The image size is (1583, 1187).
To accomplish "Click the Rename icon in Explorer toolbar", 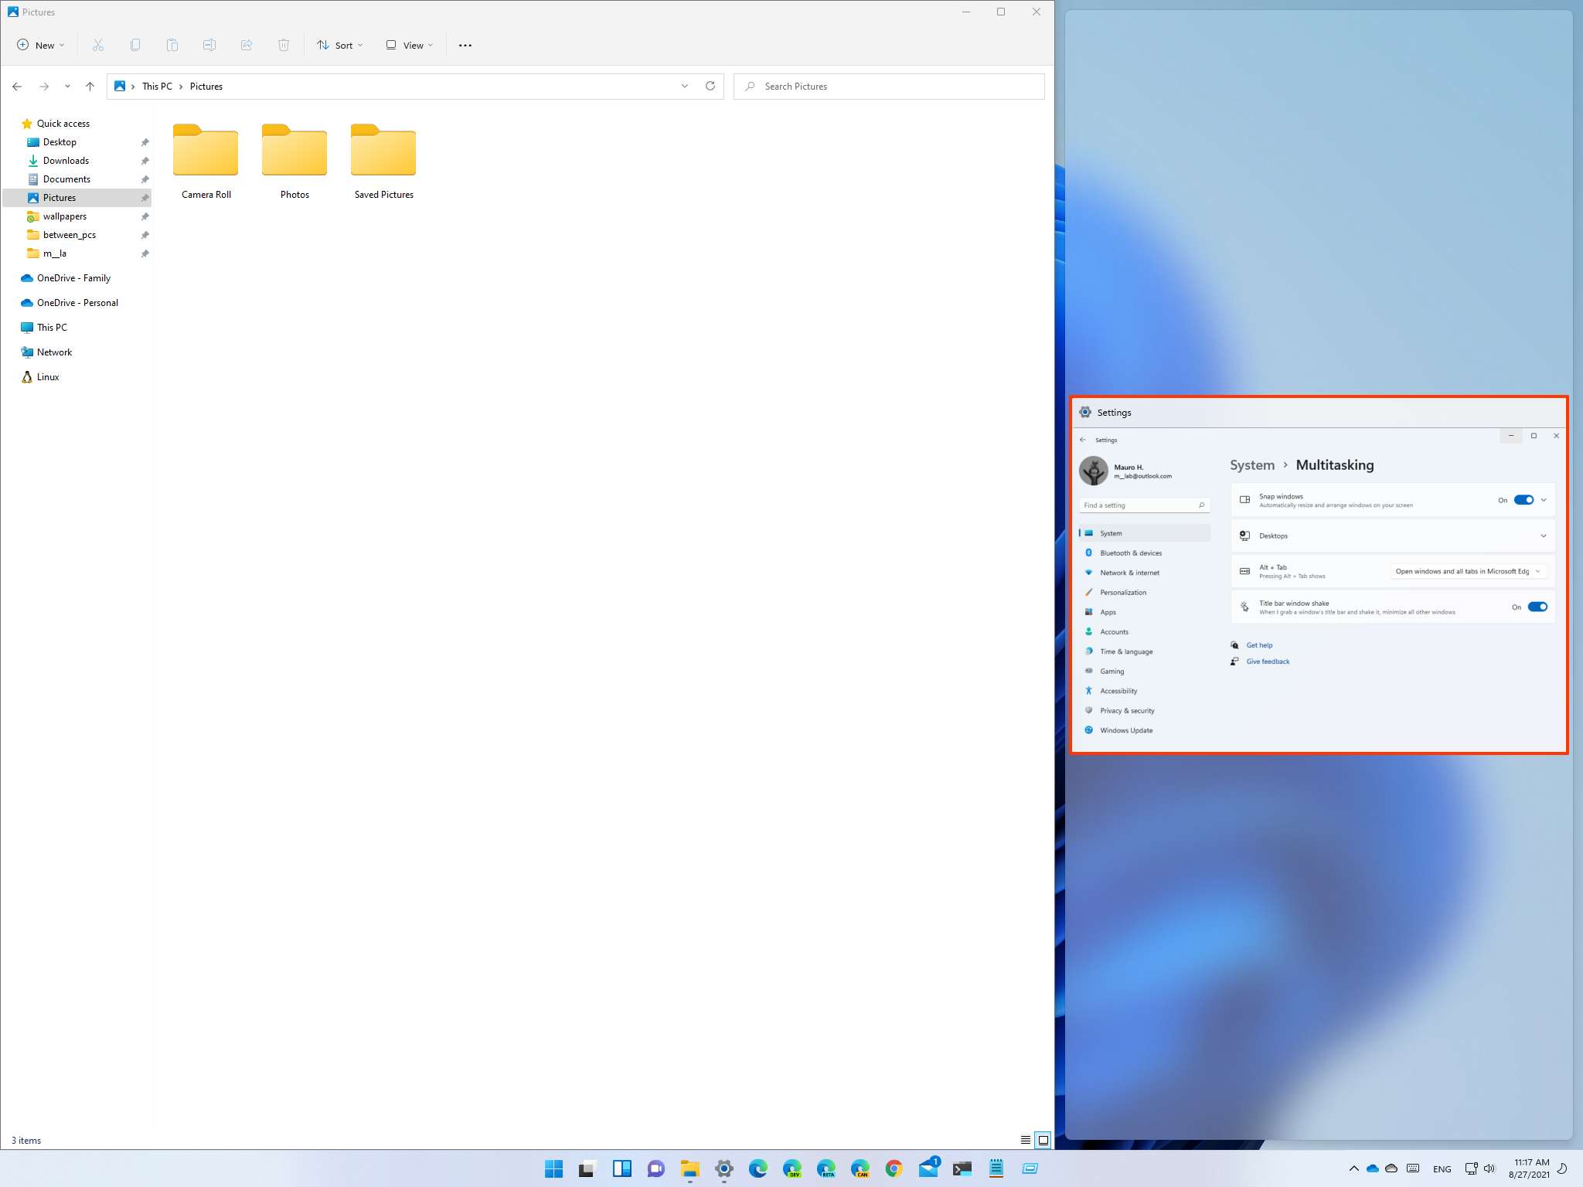I will click(x=209, y=45).
